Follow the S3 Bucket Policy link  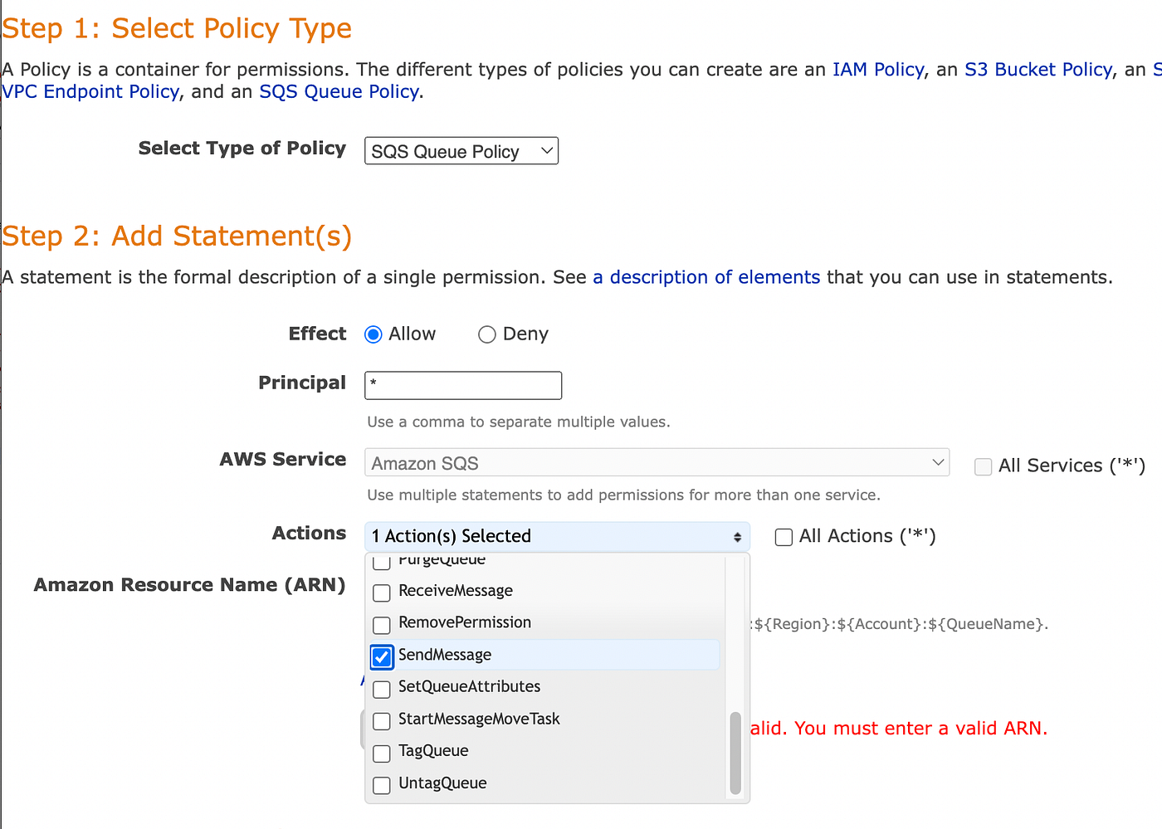click(1037, 70)
